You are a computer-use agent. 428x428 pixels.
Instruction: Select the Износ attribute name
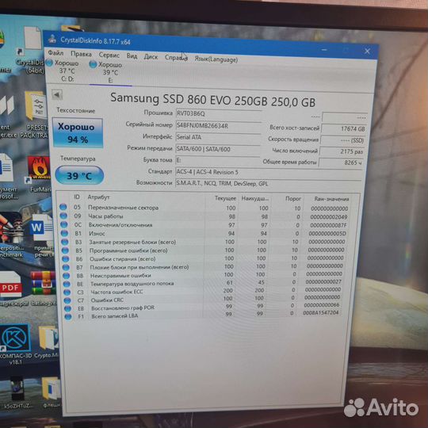pyautogui.click(x=97, y=233)
